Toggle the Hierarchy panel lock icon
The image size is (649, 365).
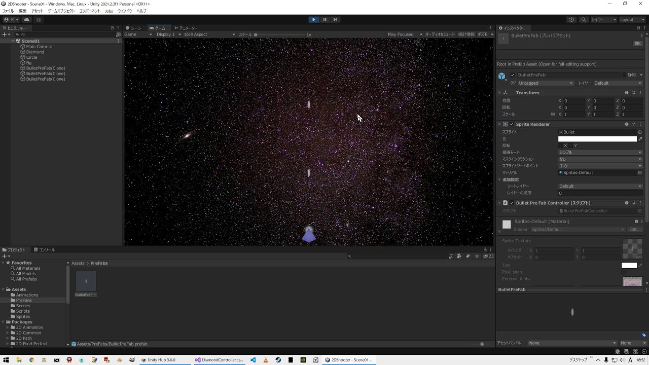112,28
